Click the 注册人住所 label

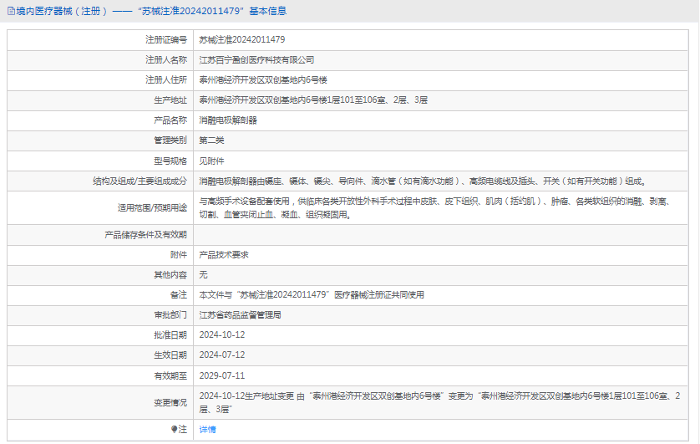coord(166,80)
